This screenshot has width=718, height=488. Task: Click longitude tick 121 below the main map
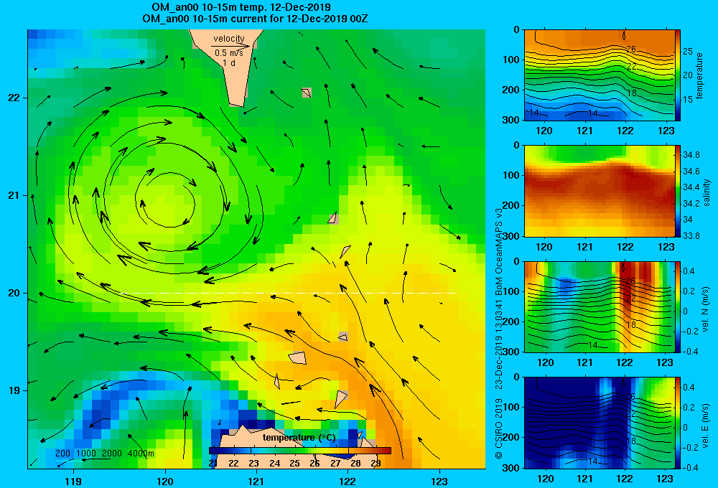pyautogui.click(x=256, y=481)
